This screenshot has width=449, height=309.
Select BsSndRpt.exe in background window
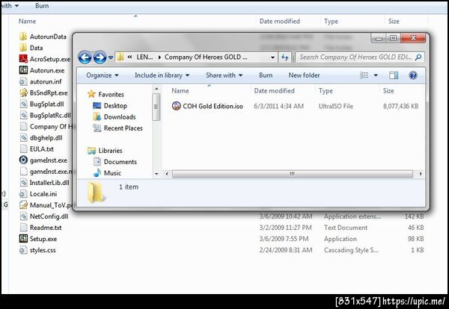coord(43,93)
